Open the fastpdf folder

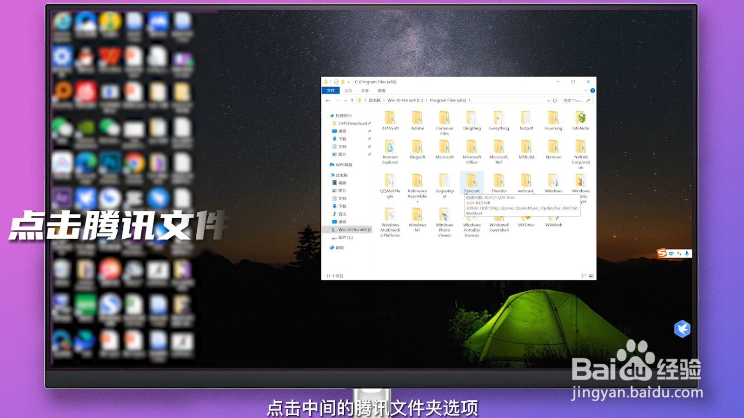click(x=526, y=121)
